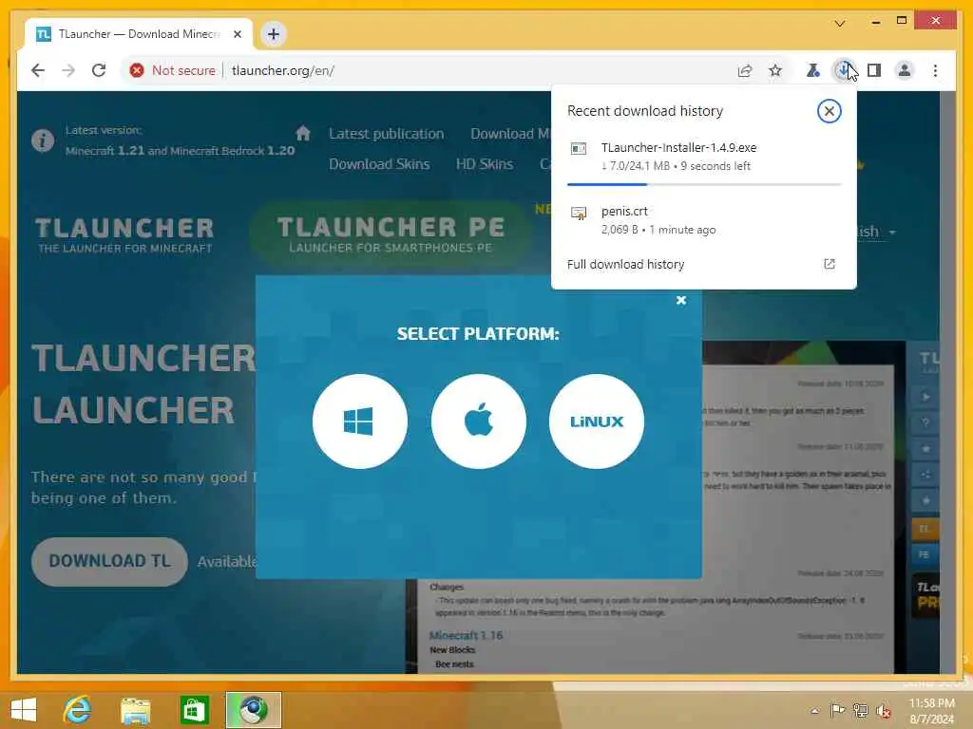The height and width of the screenshot is (729, 973).
Task: Open the network tray icon
Action: point(860,710)
